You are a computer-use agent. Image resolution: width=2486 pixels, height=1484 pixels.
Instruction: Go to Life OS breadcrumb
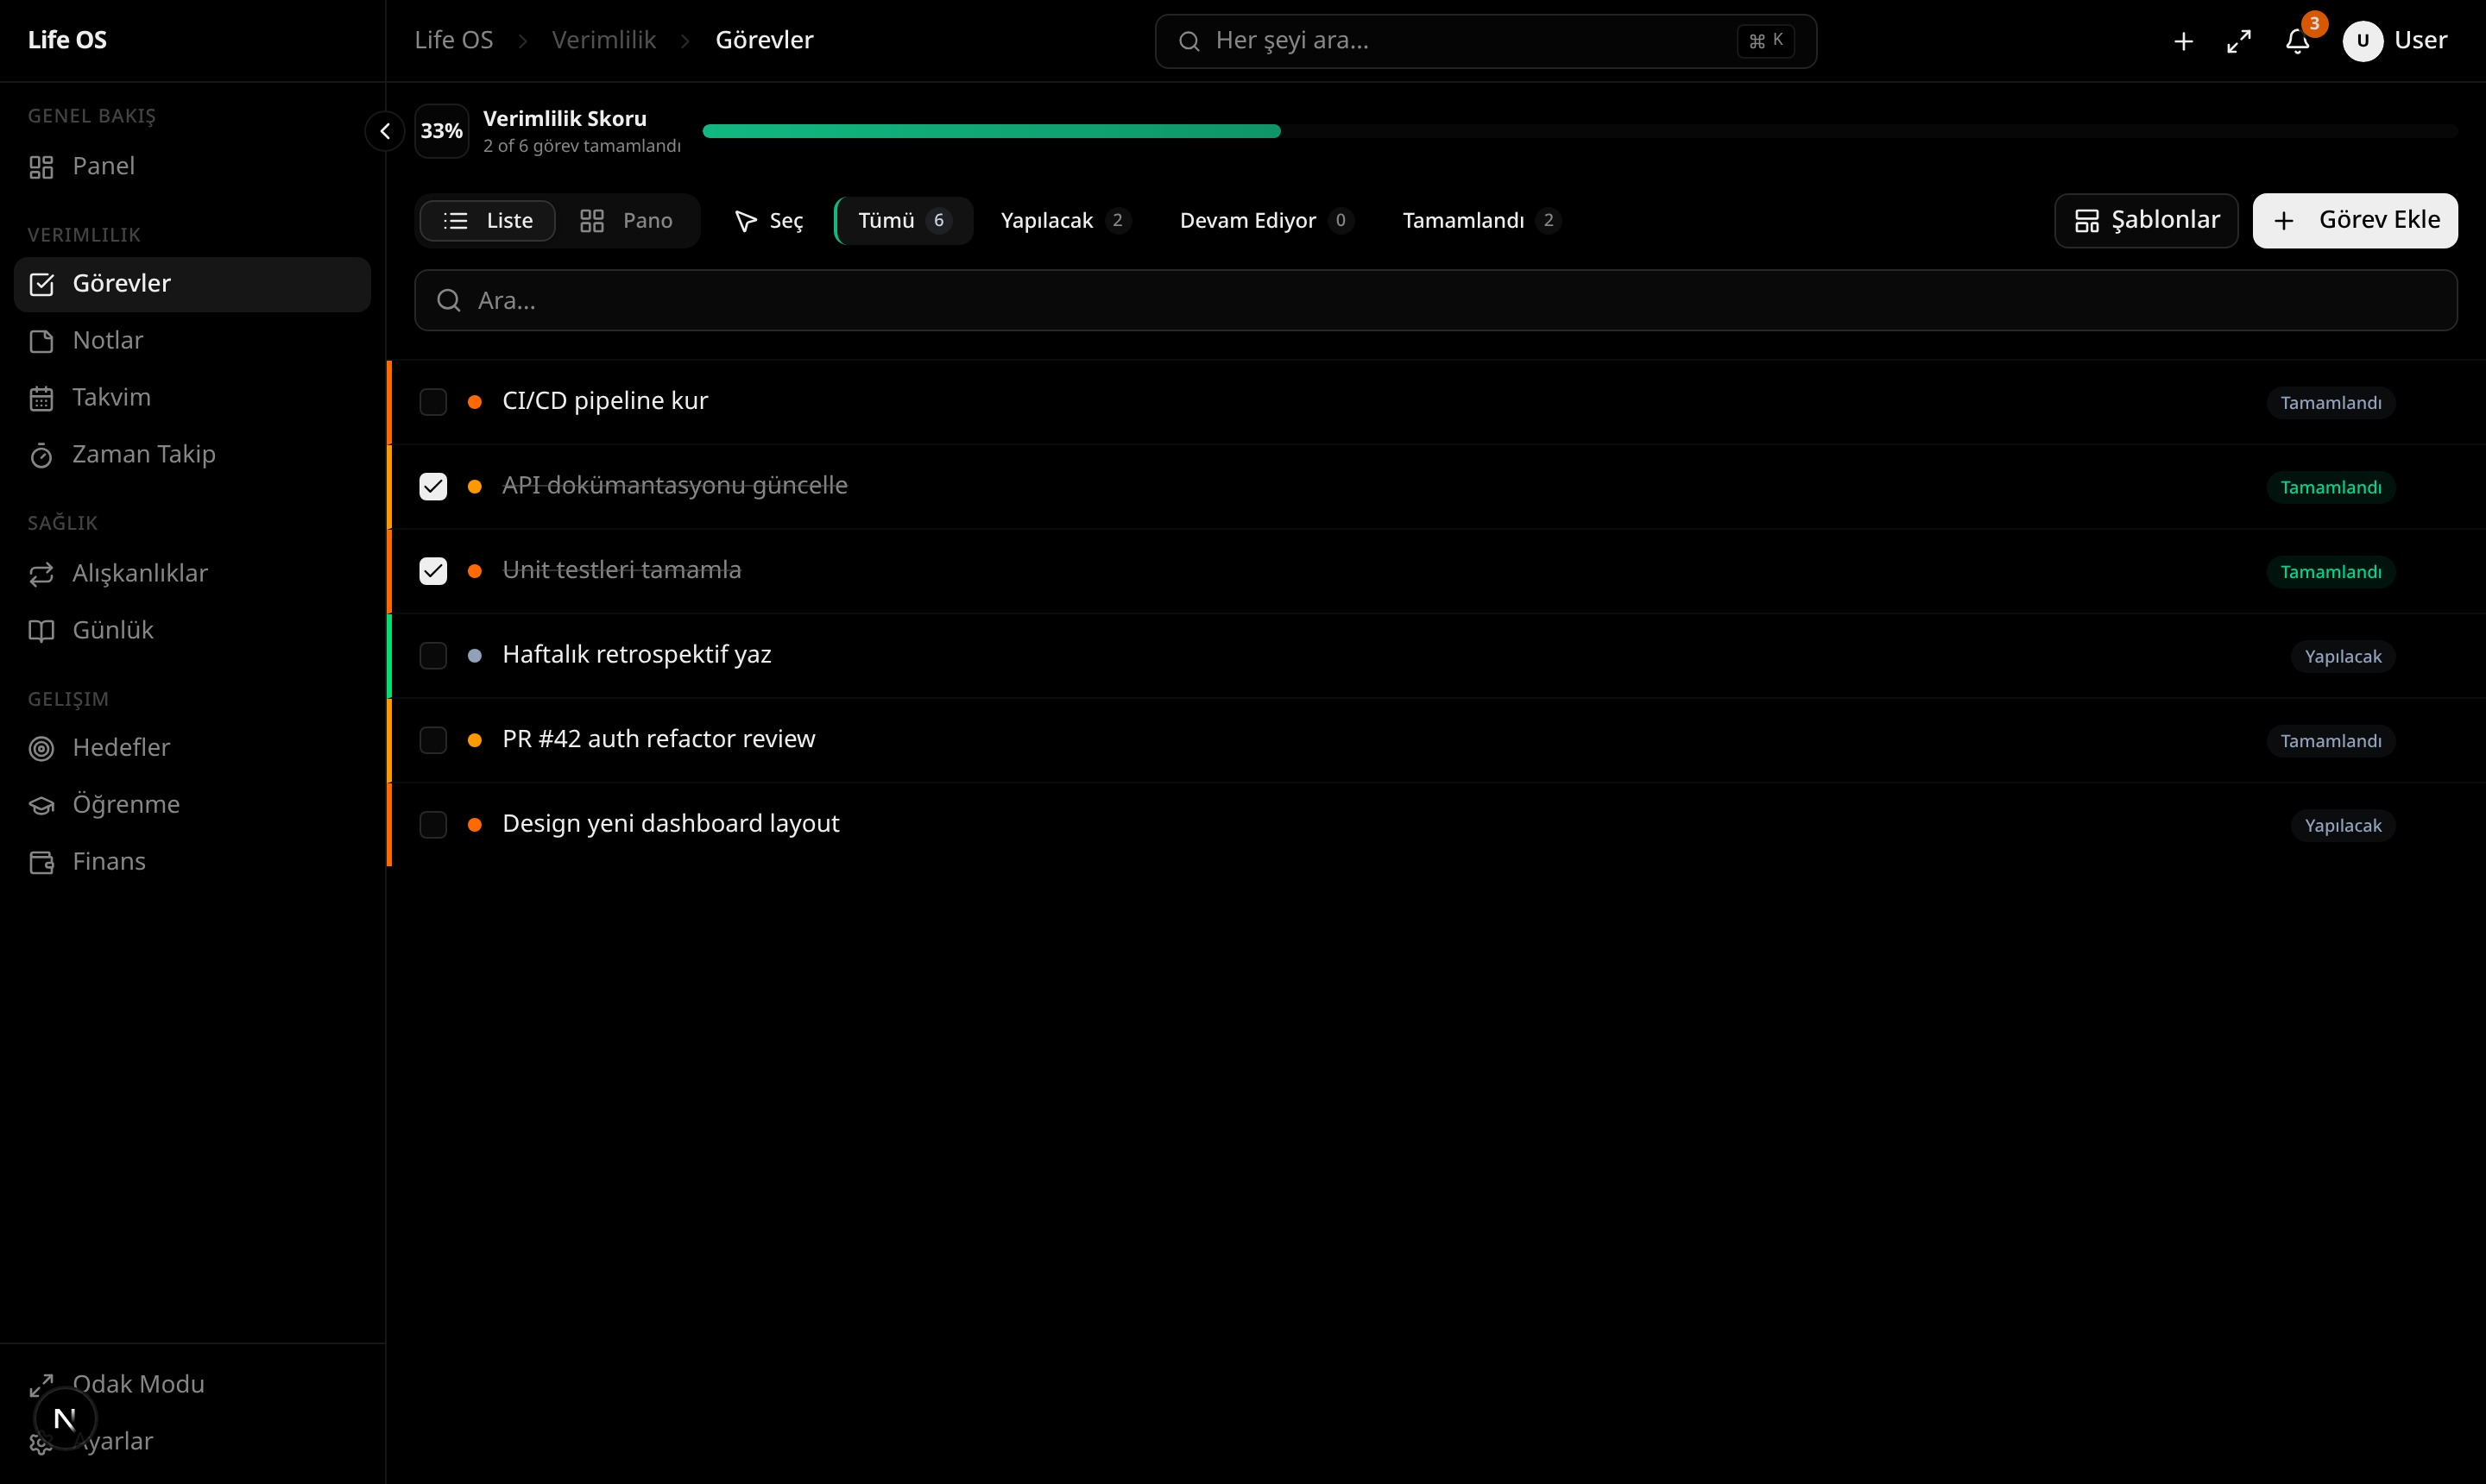453,40
